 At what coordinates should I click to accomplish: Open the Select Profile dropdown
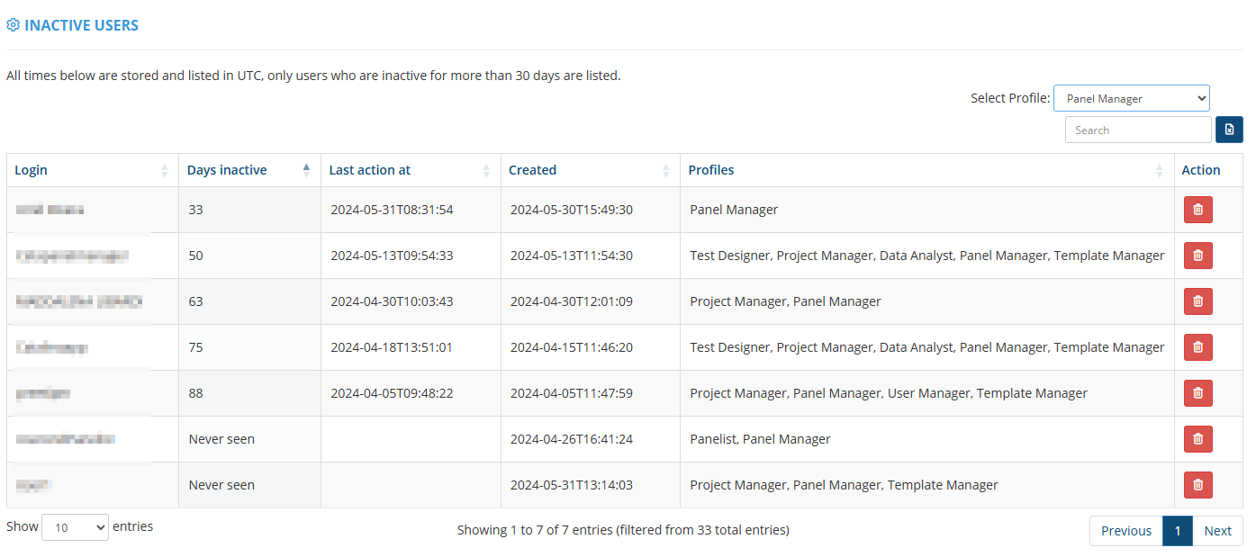point(1131,98)
